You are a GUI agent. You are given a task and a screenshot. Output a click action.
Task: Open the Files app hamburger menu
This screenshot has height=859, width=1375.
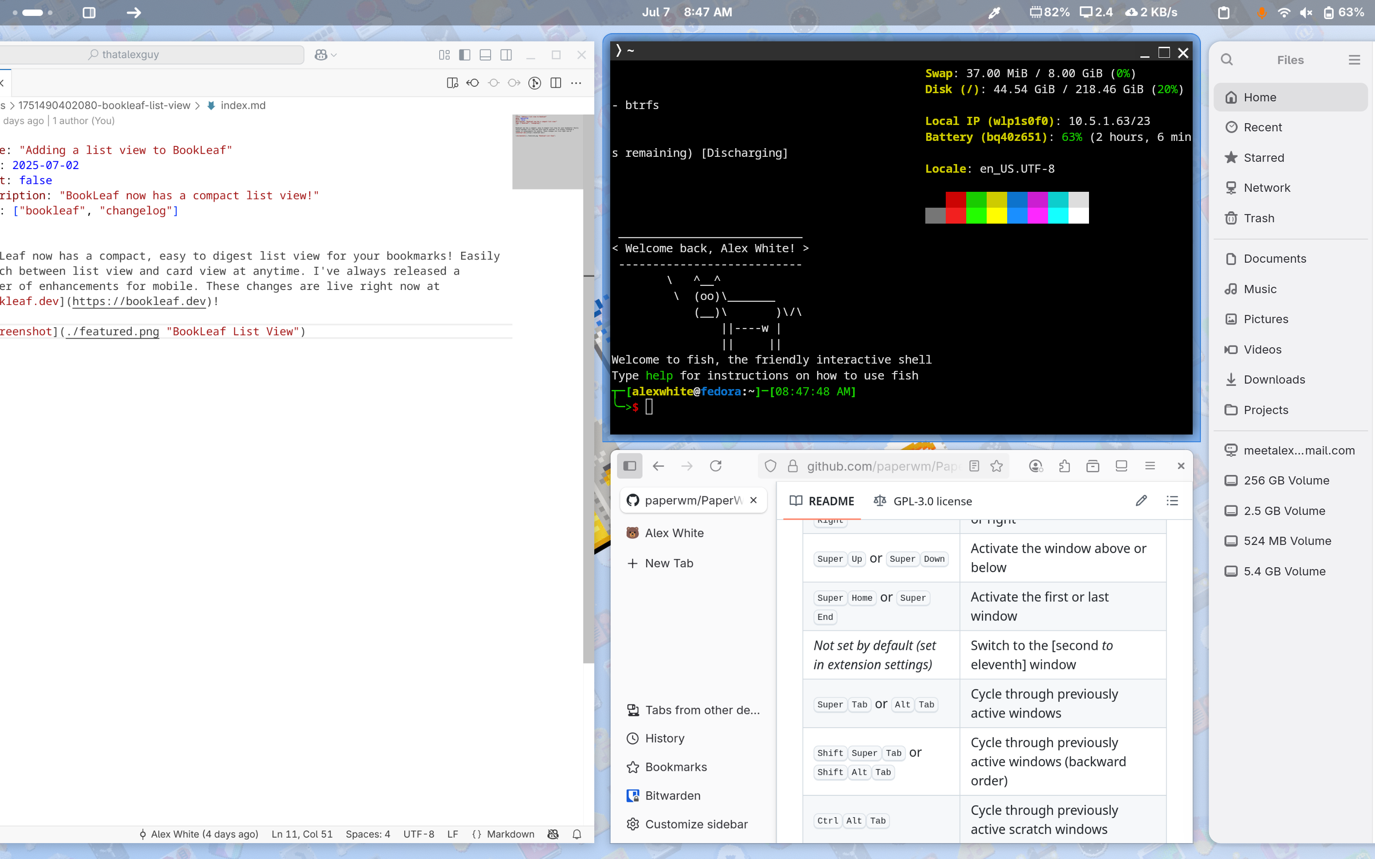[x=1355, y=60]
